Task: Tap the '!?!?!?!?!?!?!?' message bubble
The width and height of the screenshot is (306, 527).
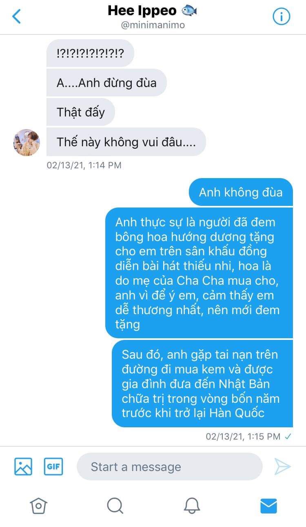Action: 90,53
